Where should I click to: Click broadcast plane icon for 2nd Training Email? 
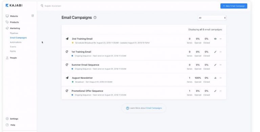[x=67, y=39]
